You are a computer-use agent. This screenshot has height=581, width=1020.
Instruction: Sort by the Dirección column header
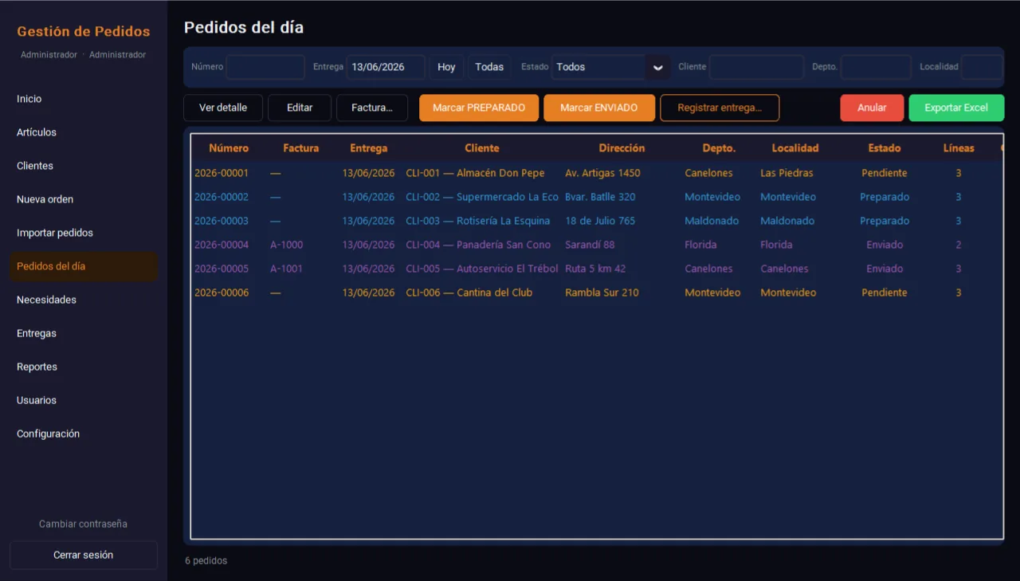pyautogui.click(x=622, y=148)
